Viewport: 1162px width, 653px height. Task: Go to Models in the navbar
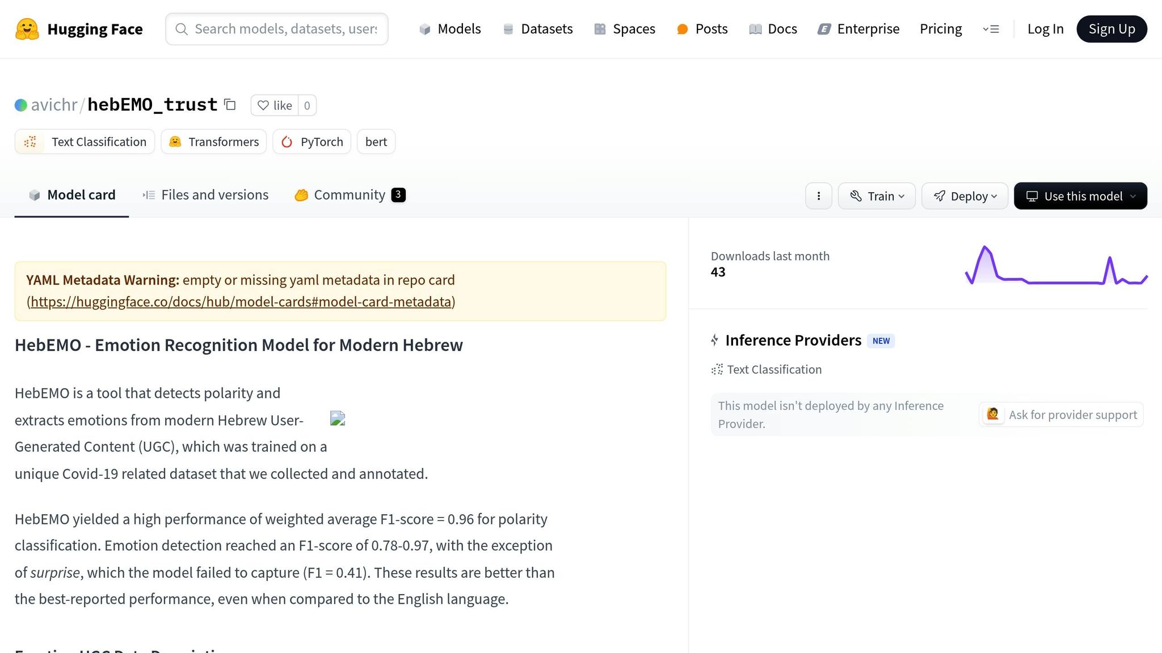click(x=450, y=29)
